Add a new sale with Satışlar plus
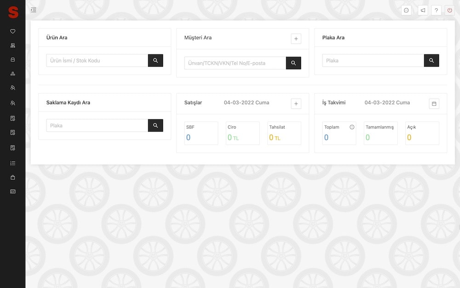 (x=296, y=104)
